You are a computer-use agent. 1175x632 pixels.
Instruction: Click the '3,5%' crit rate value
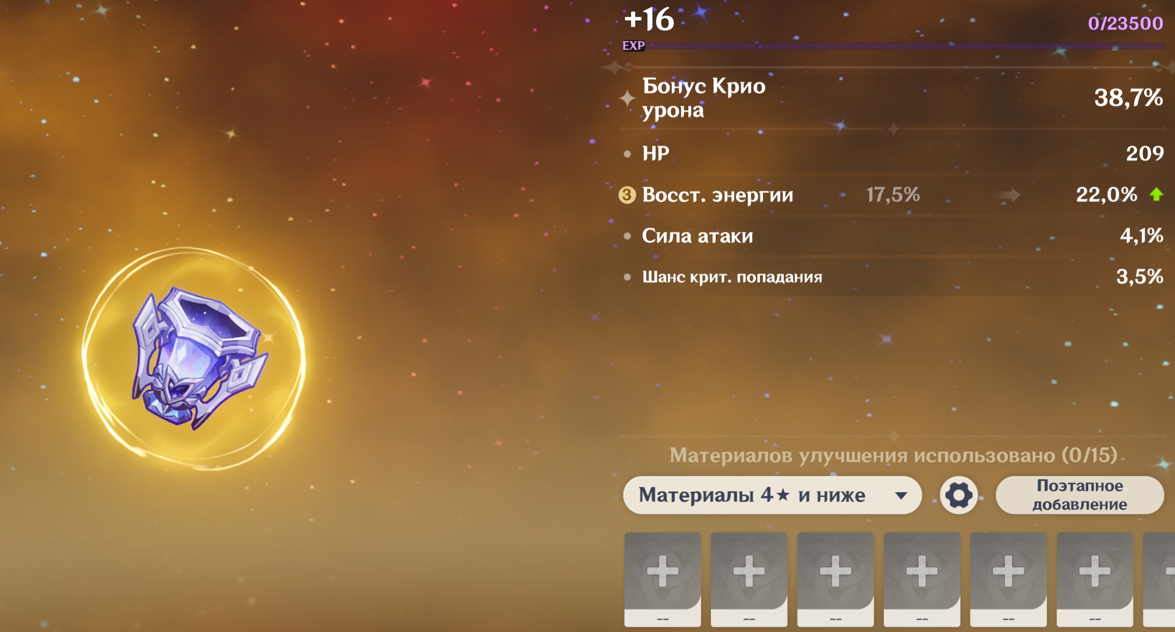click(x=1139, y=277)
